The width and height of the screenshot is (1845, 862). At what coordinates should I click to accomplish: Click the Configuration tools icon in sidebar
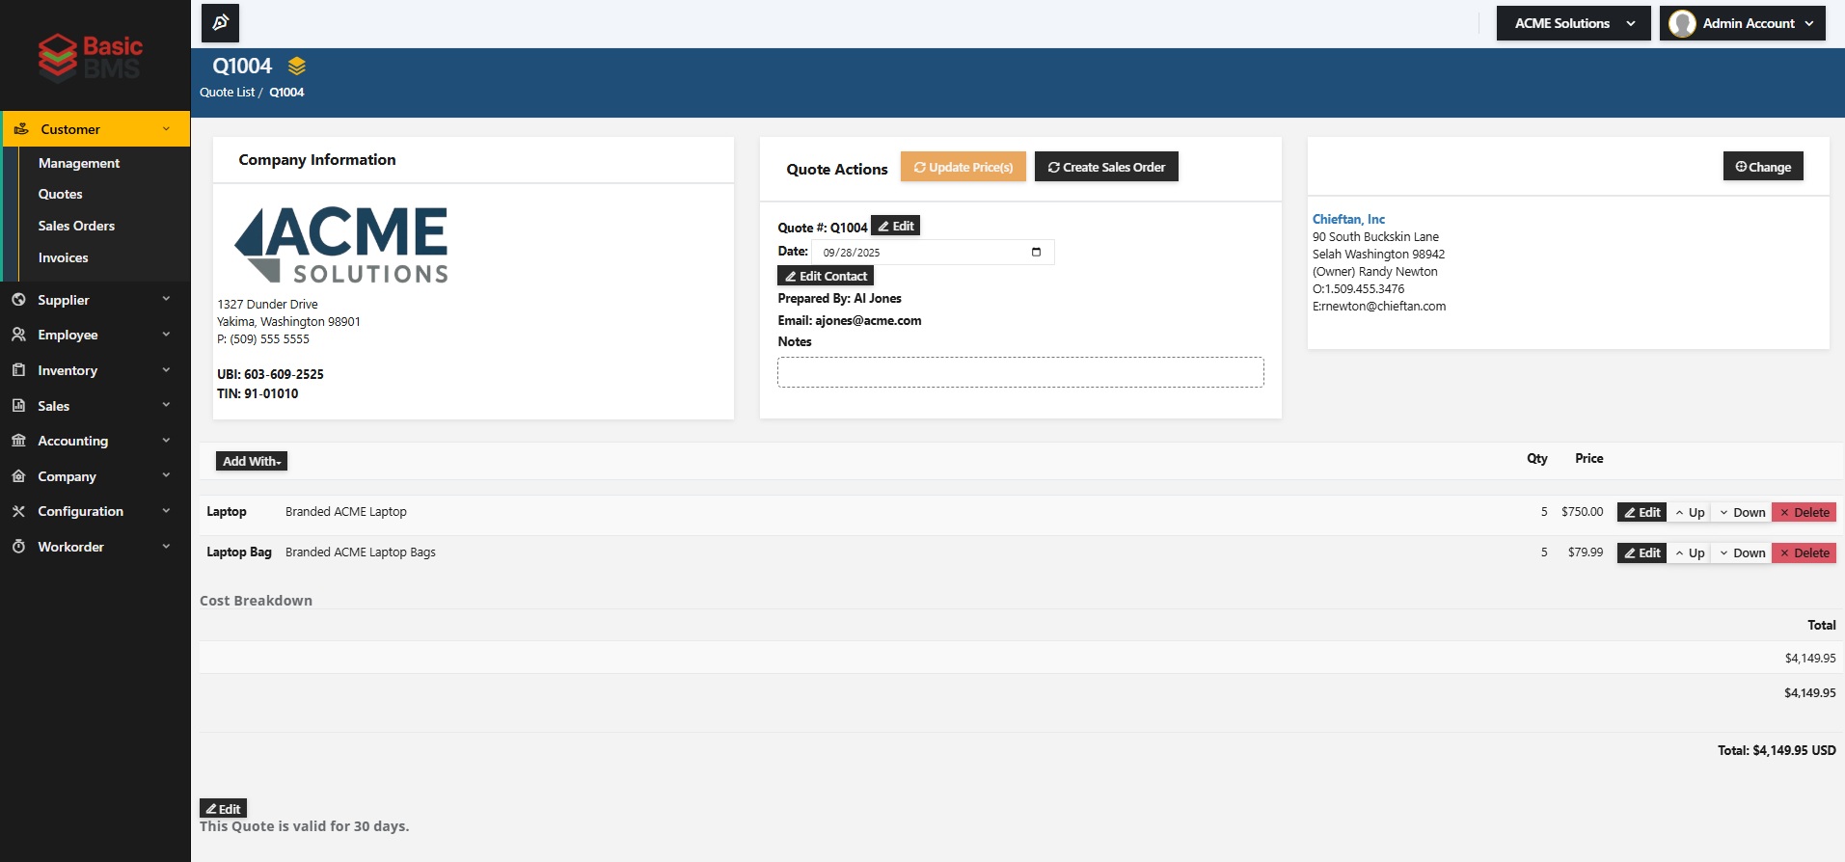pos(18,511)
